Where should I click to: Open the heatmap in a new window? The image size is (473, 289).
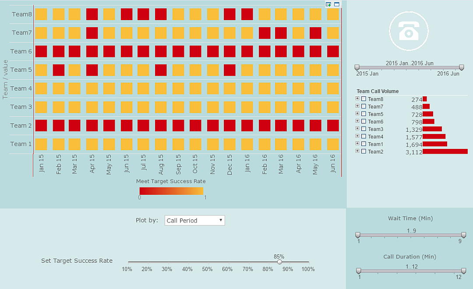336,4
